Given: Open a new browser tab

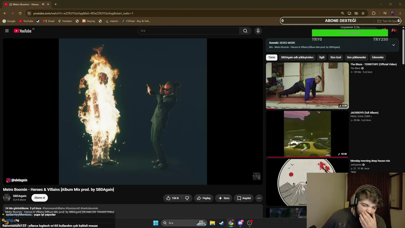Looking at the screenshot, I should (x=56, y=4).
